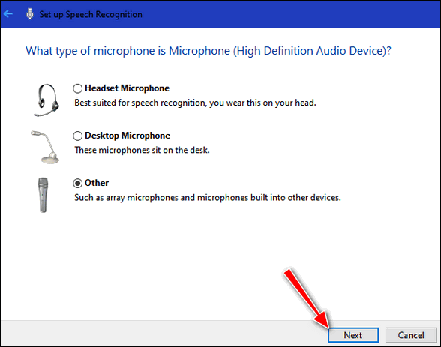Viewport: 441px width, 347px height.
Task: Click the "These microphones sit on the desk" text
Action: coord(142,150)
